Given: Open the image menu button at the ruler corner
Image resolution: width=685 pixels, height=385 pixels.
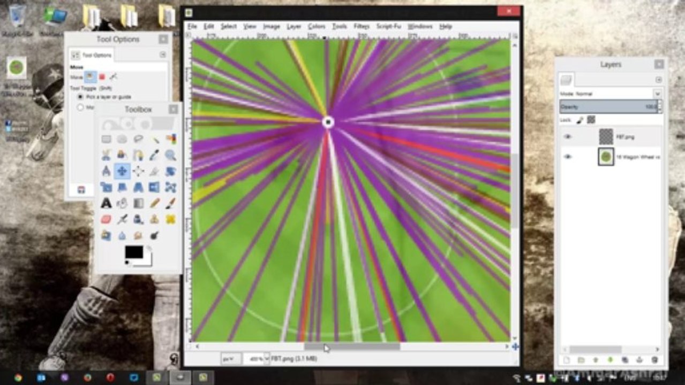Looking at the screenshot, I should [x=188, y=35].
